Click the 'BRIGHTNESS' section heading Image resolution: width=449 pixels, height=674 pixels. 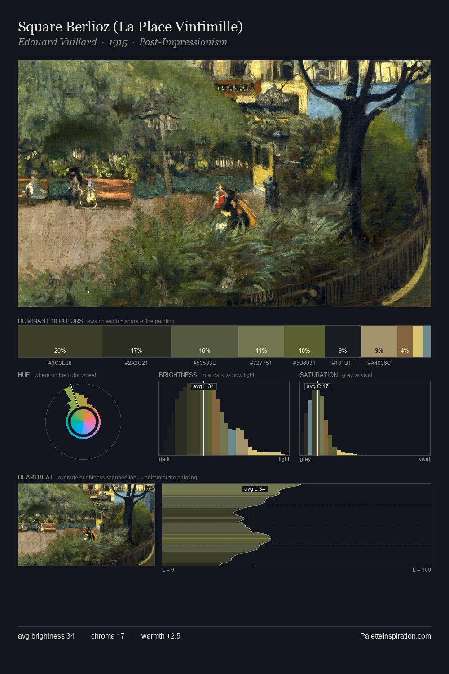178,375
